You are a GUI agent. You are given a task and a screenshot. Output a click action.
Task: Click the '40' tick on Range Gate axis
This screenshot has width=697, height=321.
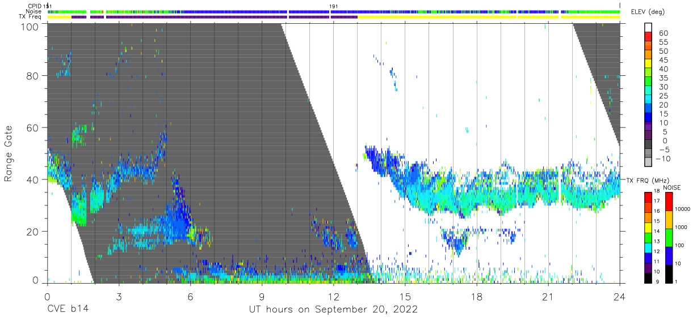pyautogui.click(x=32, y=179)
